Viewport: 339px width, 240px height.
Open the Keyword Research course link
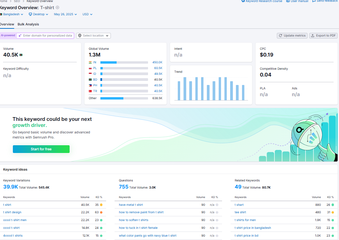pyautogui.click(x=262, y=1)
